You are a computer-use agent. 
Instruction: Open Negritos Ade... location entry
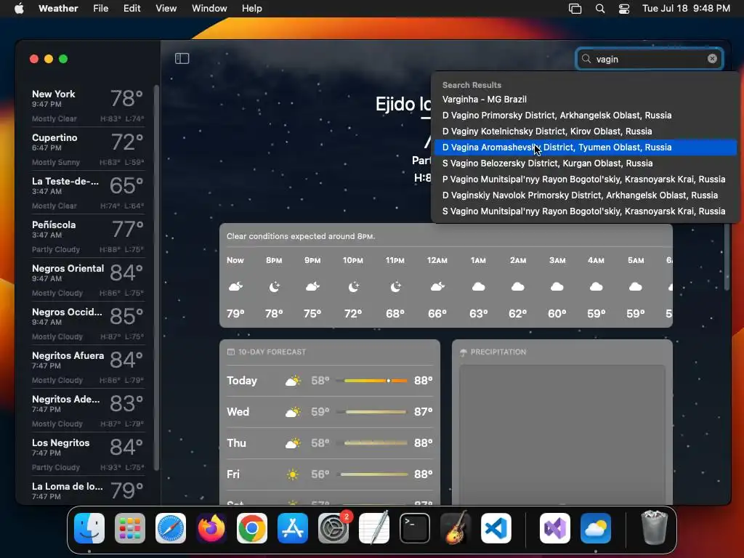[88, 411]
